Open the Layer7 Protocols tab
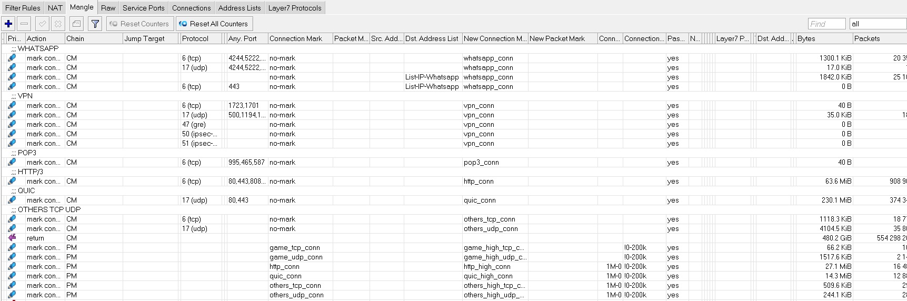Image resolution: width=907 pixels, height=301 pixels. coord(295,8)
